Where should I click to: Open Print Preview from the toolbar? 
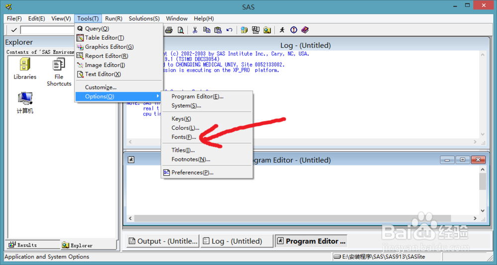tap(180, 30)
